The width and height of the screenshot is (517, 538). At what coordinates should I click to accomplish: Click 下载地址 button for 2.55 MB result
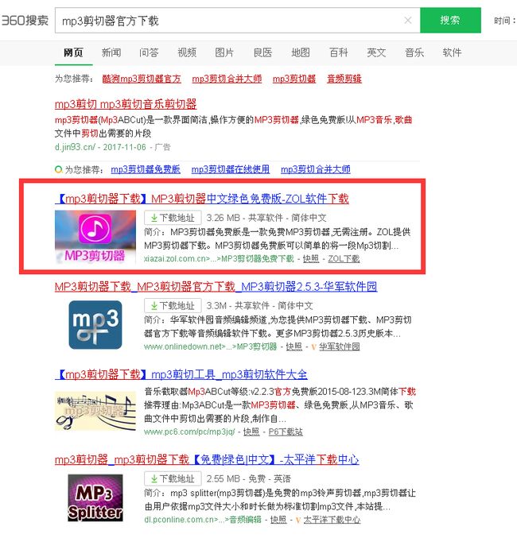point(173,478)
